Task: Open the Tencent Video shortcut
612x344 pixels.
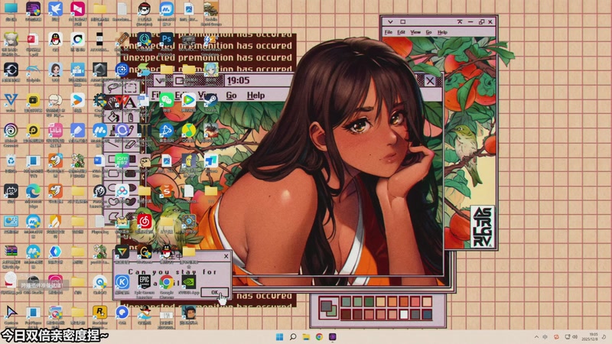Action: click(x=188, y=100)
